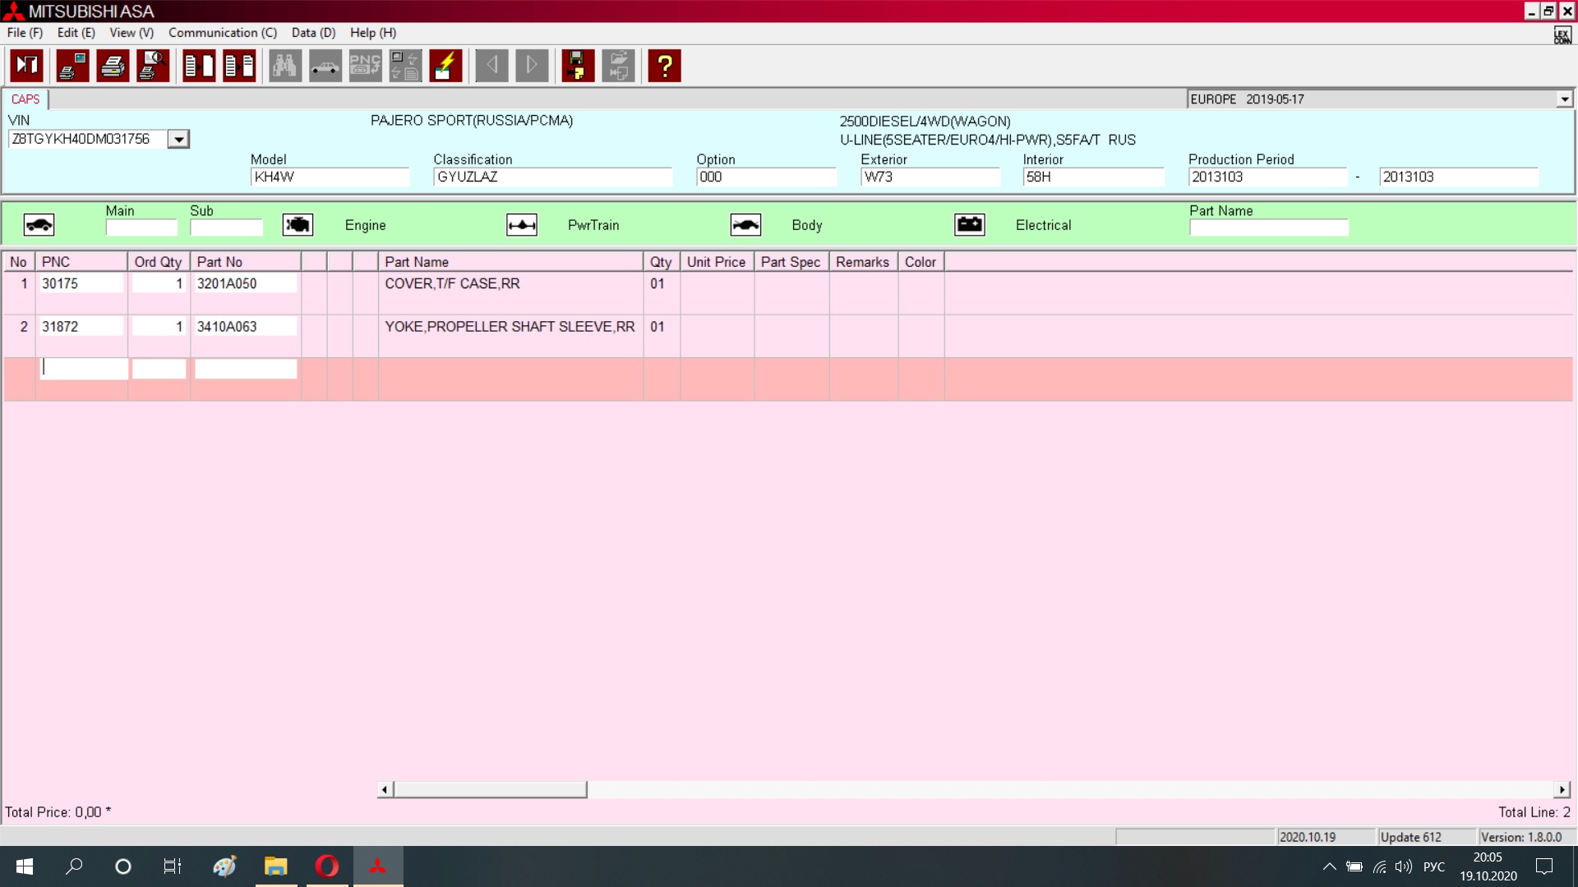Click the whole-vehicle icon beside Main
This screenshot has height=887, width=1578.
[x=39, y=225]
